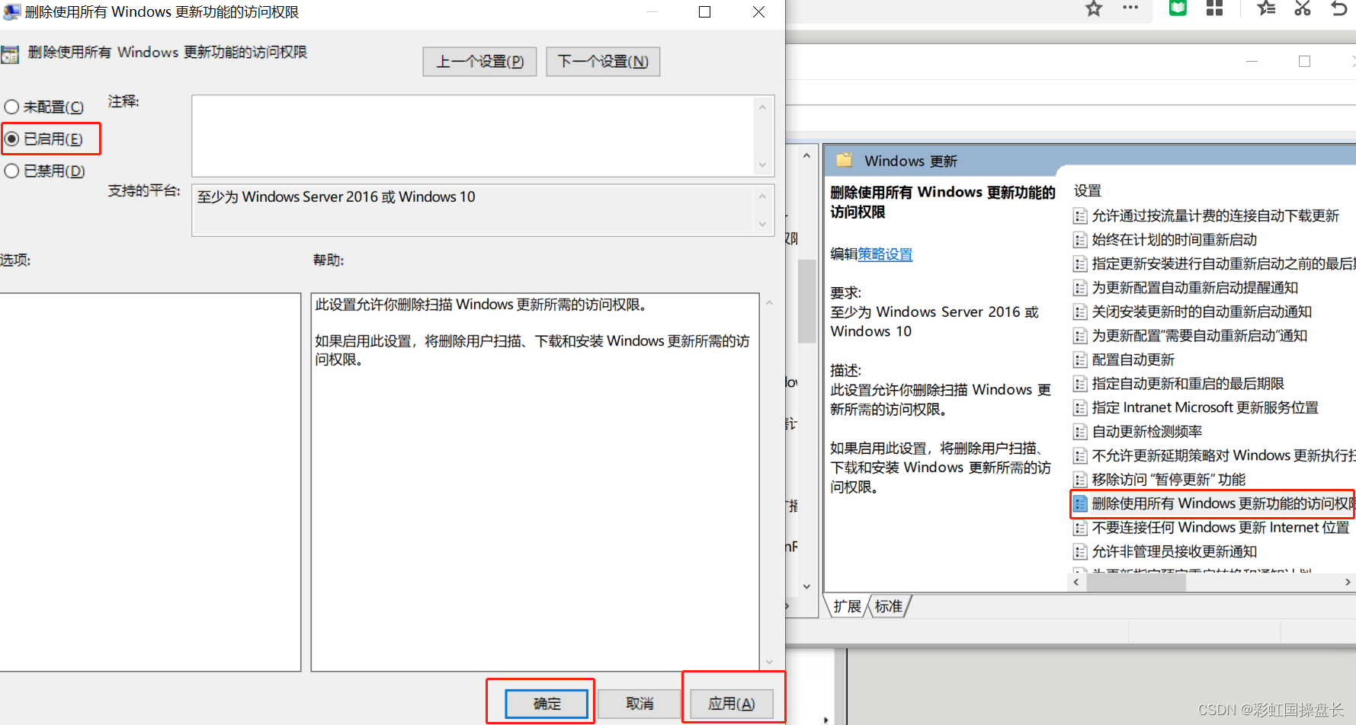Click the tree pane scrollbar up arrow in Group Policy window
Image resolution: width=1356 pixels, height=725 pixels.
pos(806,155)
